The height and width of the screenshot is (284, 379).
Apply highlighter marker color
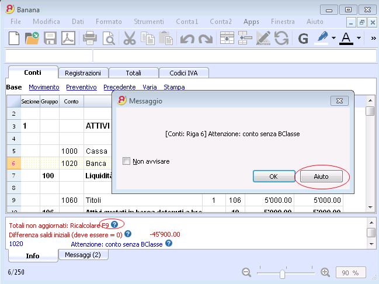click(x=322, y=38)
